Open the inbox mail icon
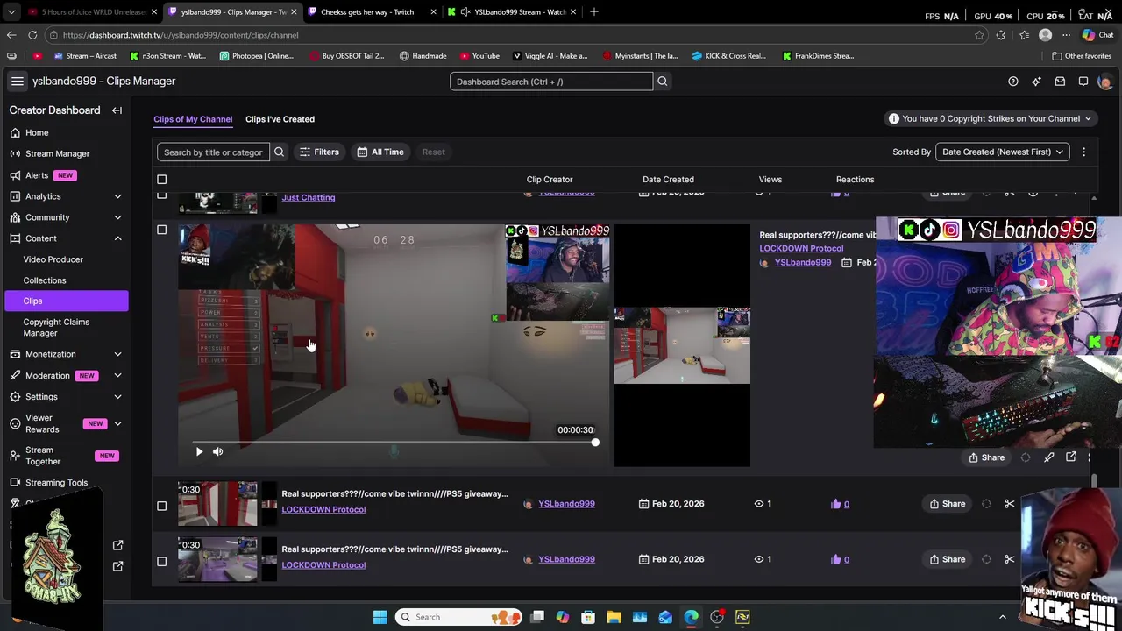This screenshot has width=1122, height=631. tap(1060, 82)
